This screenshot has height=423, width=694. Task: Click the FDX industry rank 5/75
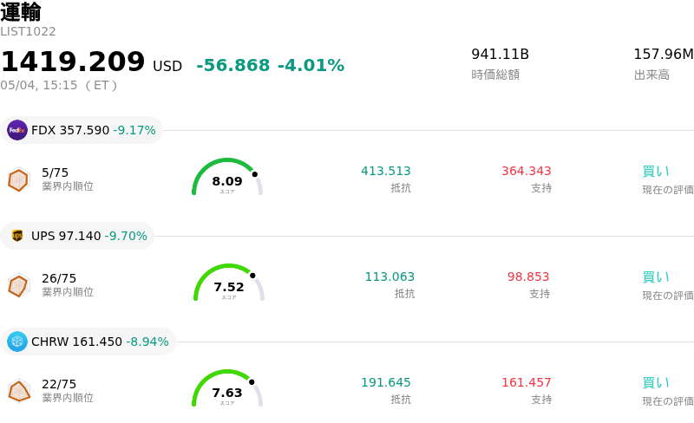click(x=56, y=172)
